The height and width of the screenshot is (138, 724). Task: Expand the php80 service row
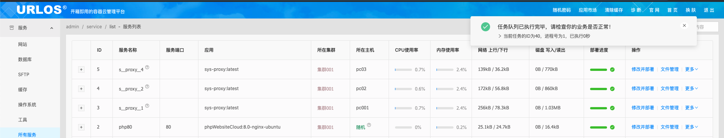point(81,127)
